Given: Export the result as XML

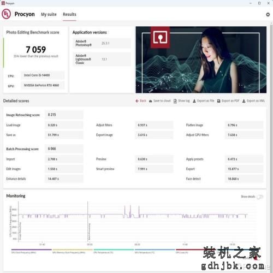Looking at the screenshot, I should (253, 101).
